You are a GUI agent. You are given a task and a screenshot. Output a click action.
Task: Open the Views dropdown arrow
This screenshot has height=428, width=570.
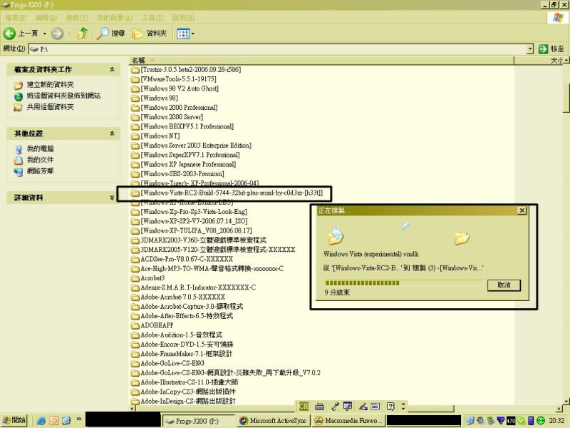point(192,34)
